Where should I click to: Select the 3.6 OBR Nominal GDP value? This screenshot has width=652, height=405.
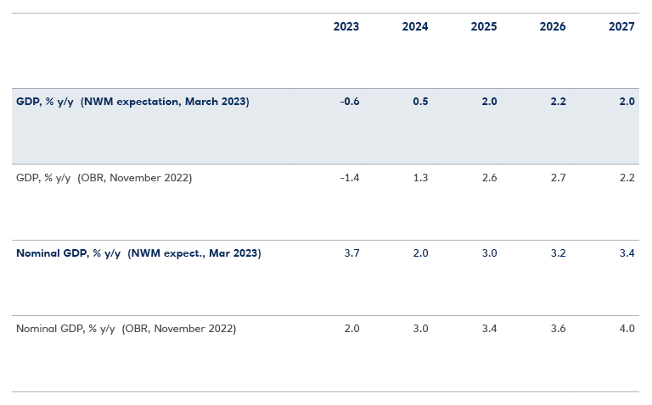click(x=558, y=329)
